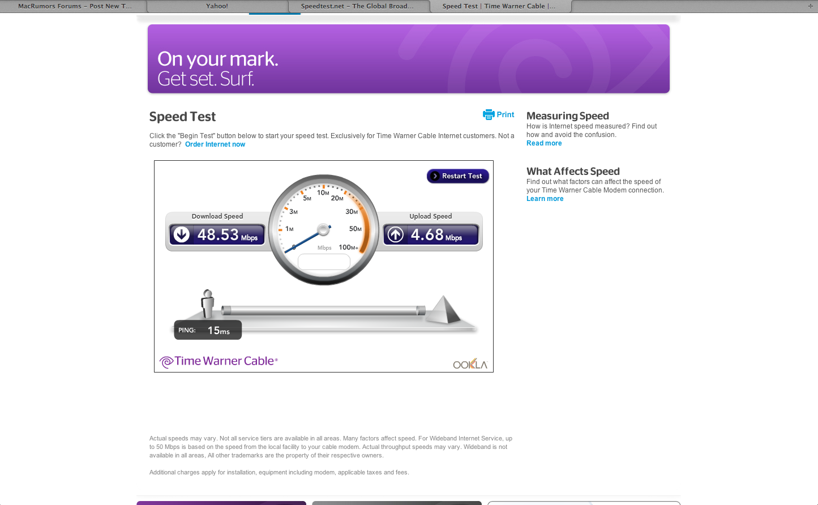Open a new tab with the plus icon
818x505 pixels.
coord(810,6)
